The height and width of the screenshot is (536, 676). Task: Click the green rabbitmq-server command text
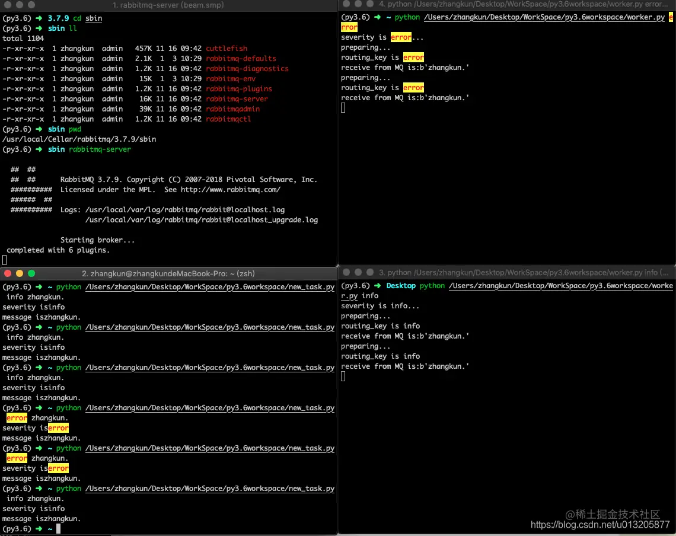tap(100, 149)
